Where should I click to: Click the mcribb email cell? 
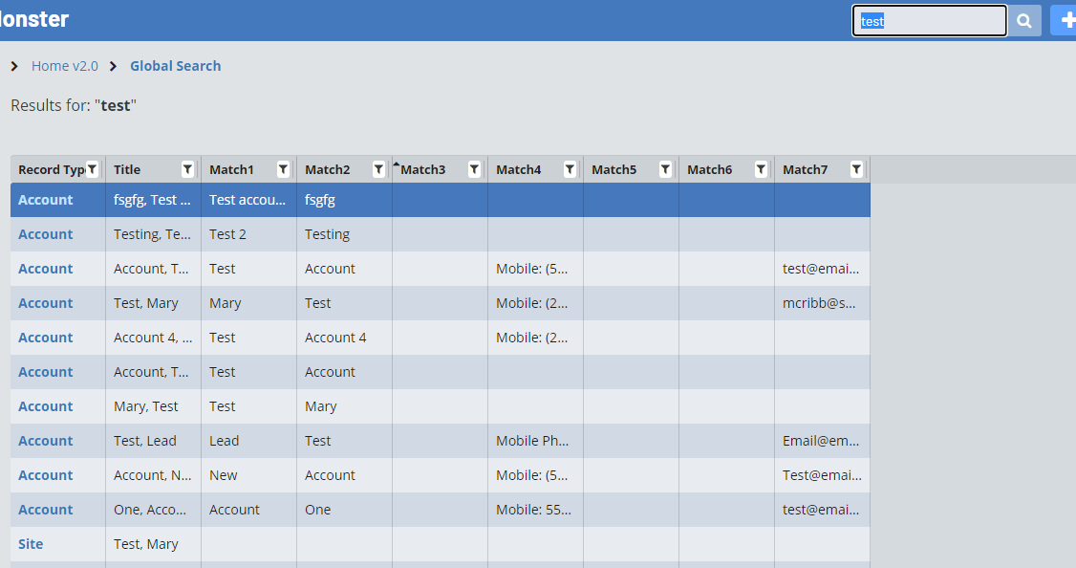pos(820,303)
